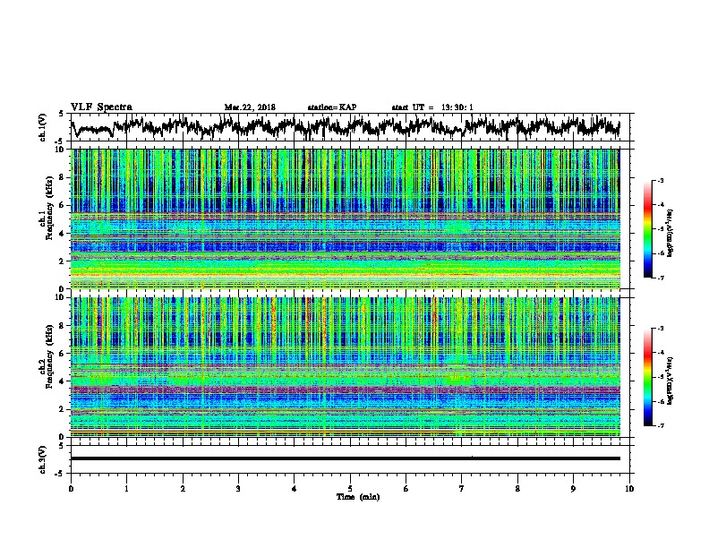This screenshot has height=548, width=709.
Task: Click time axis tick label 5
Action: (350, 489)
